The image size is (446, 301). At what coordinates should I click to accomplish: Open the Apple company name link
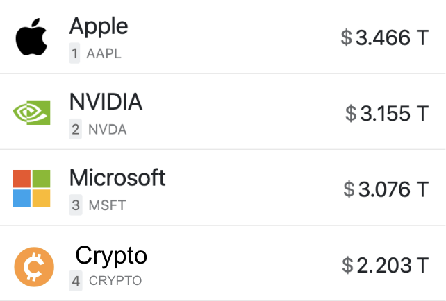(99, 26)
